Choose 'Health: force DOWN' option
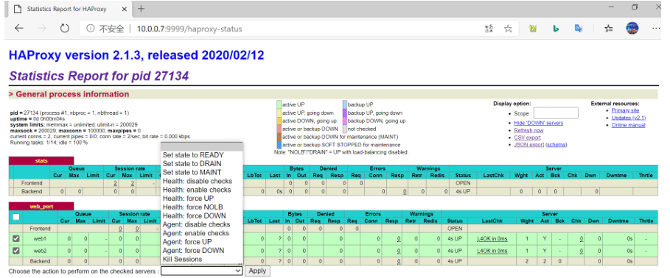Image resolution: width=670 pixels, height=278 pixels. 195,215
